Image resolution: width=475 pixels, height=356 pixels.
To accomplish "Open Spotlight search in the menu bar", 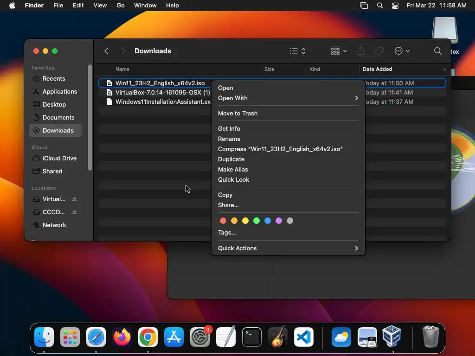I will click(379, 6).
